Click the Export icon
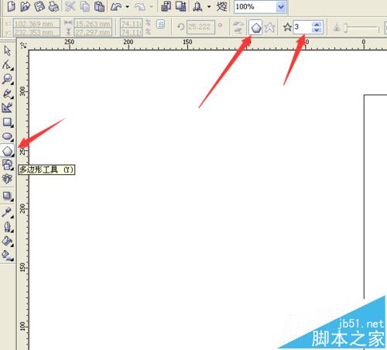Viewport: 387px width, 350px height. [181, 6]
